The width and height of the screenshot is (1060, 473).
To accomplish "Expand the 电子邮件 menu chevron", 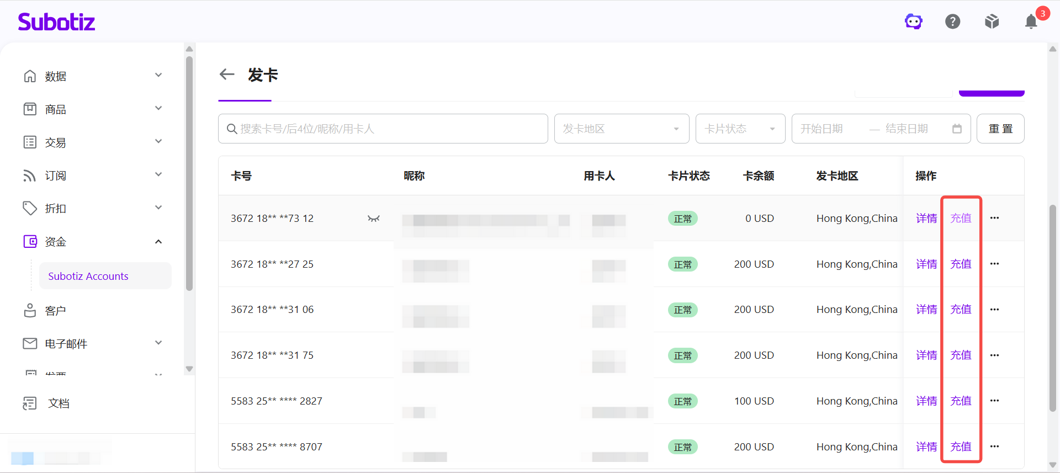I will (158, 343).
